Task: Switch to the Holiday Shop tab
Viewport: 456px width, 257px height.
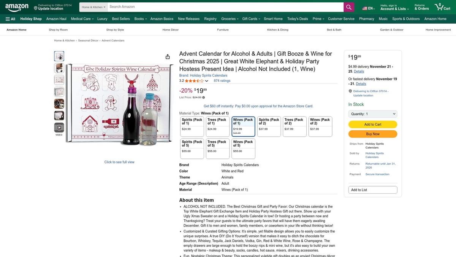Action: tap(30, 18)
